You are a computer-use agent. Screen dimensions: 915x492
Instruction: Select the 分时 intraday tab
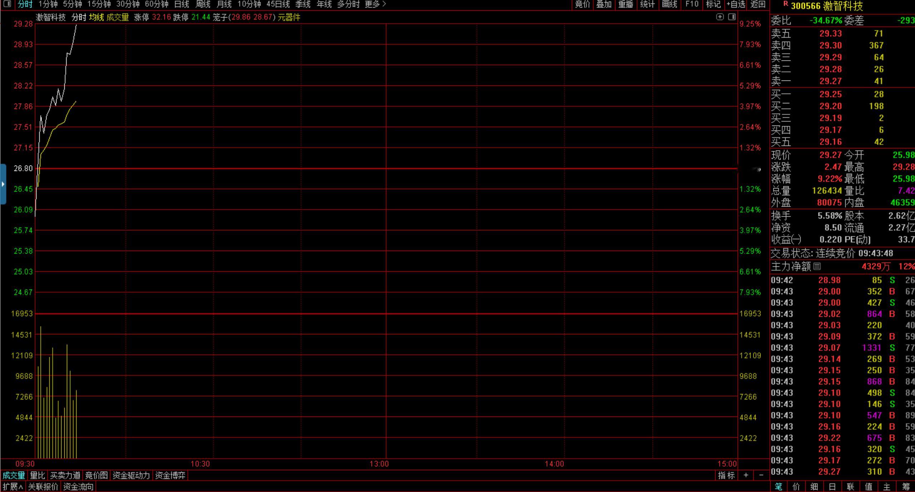click(25, 4)
